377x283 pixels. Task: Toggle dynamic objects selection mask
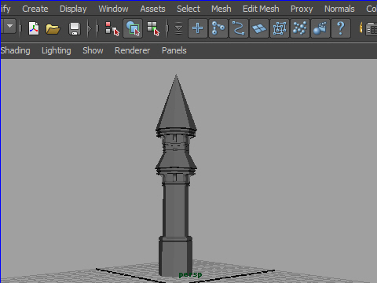(300, 28)
